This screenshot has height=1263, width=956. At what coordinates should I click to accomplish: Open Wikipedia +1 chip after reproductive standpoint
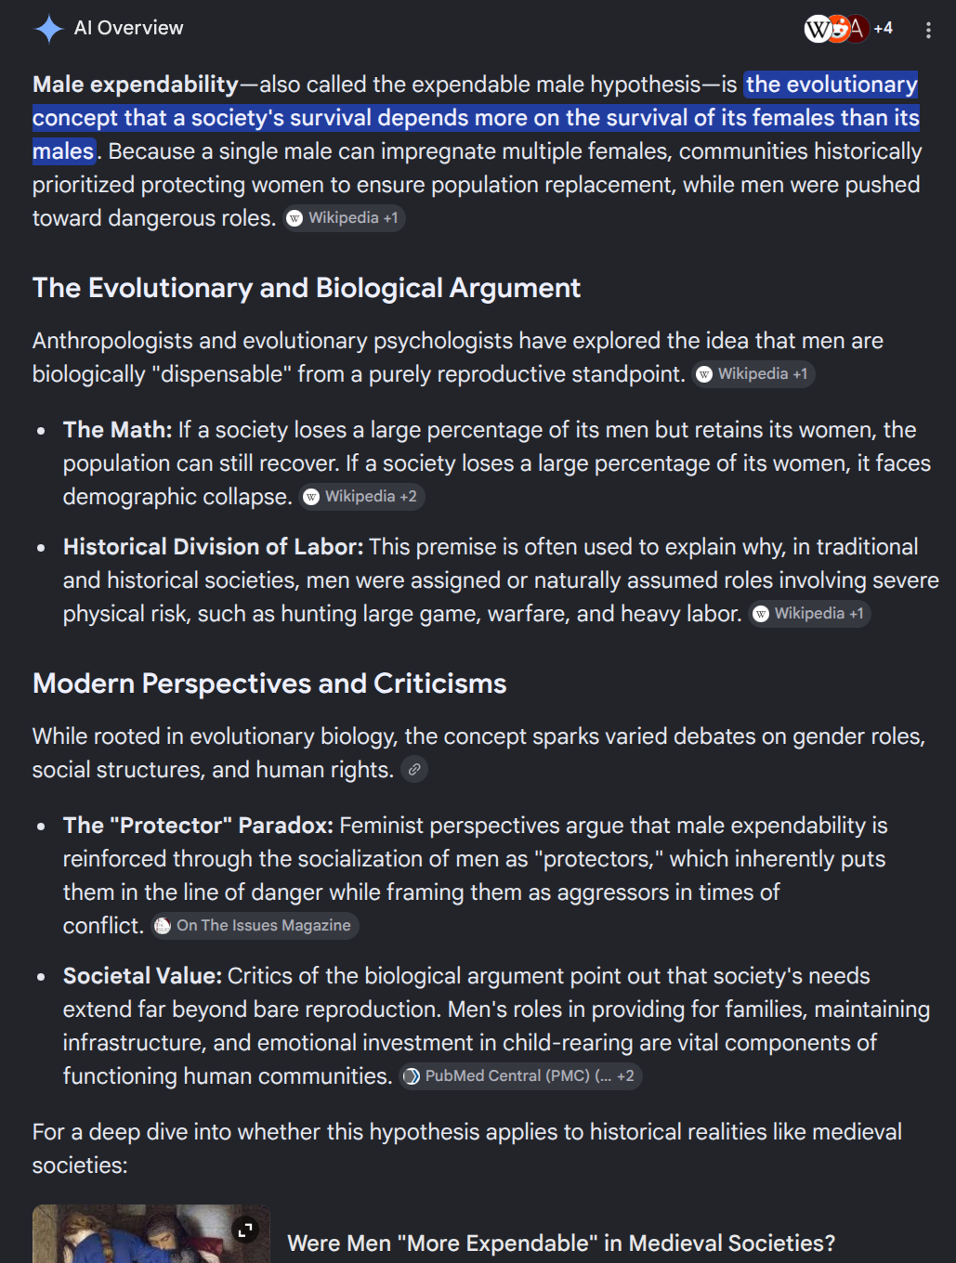pos(753,374)
